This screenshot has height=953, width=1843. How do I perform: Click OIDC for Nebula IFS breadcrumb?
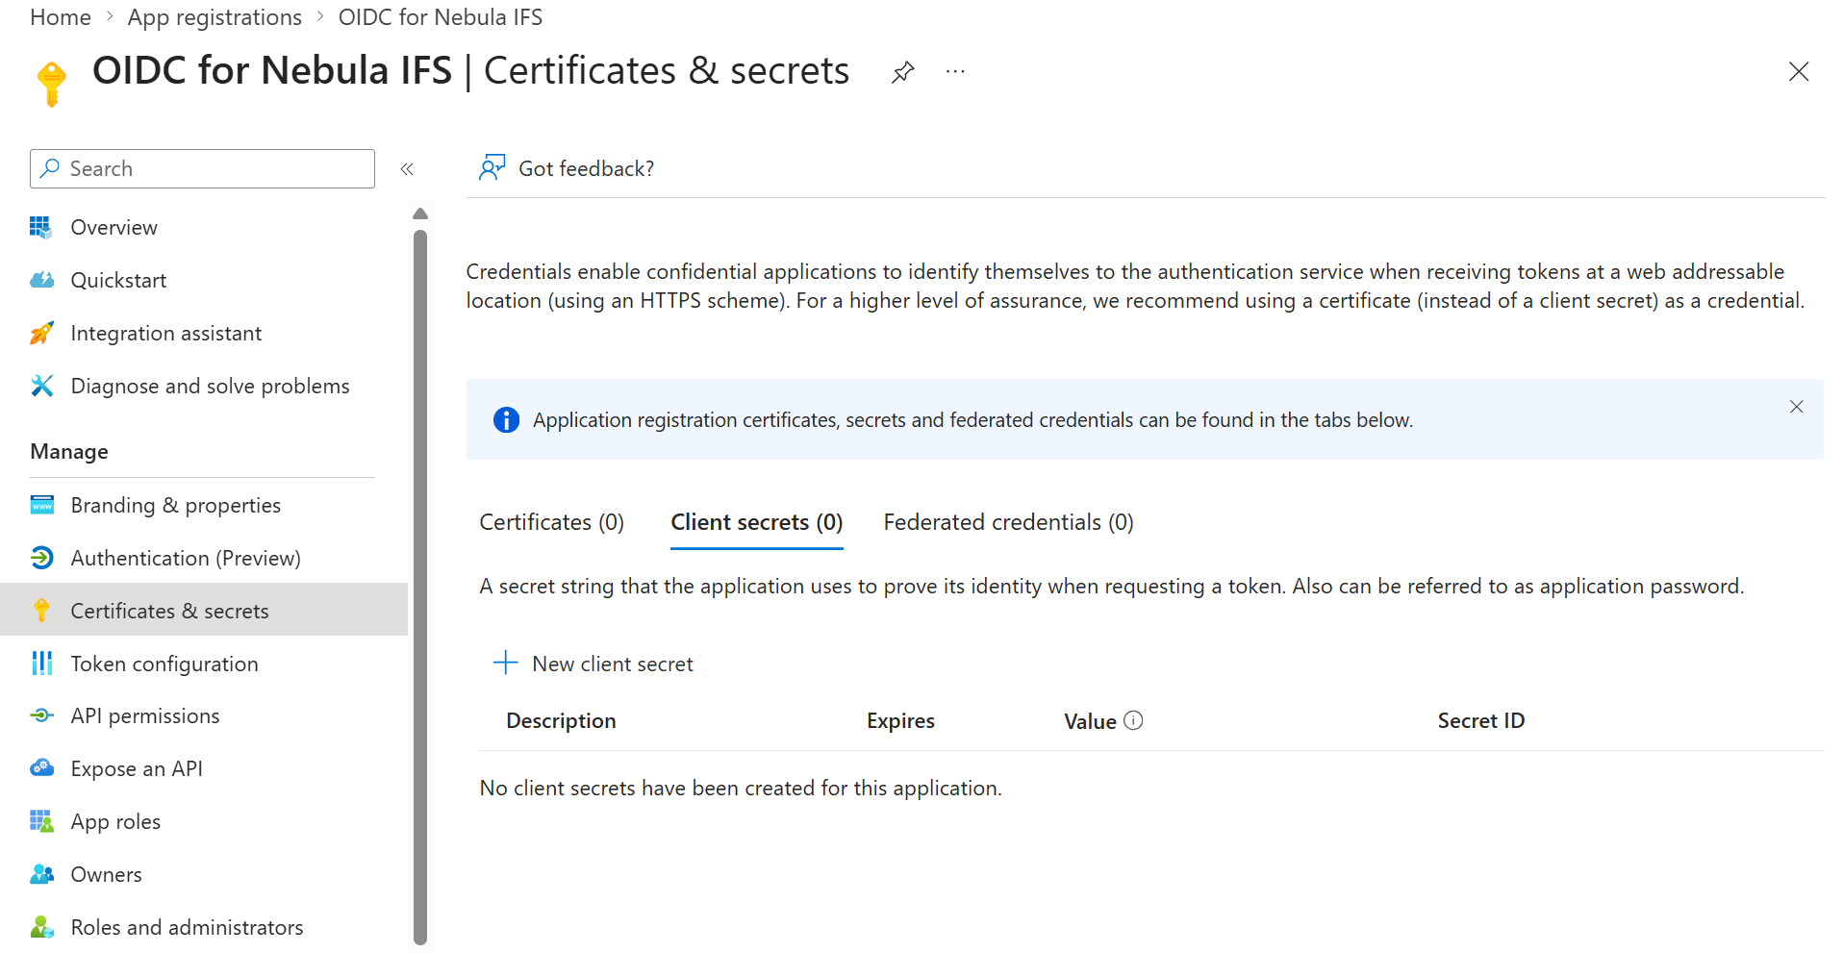tap(441, 17)
